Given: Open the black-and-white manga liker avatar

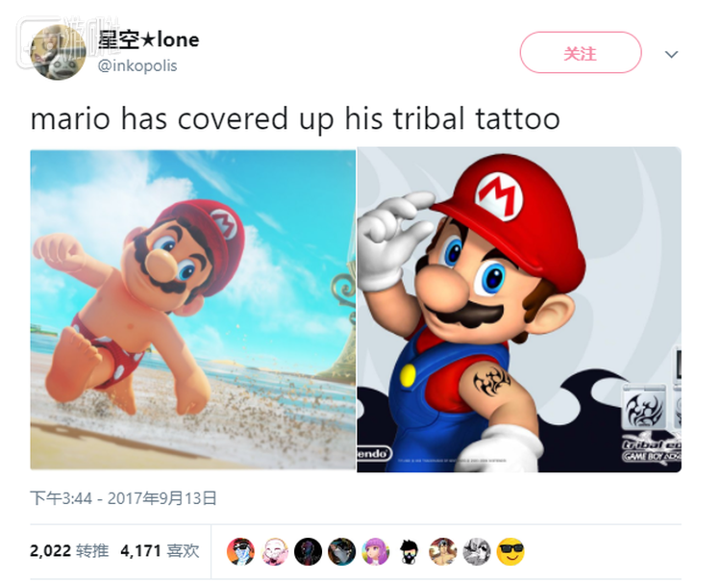Looking at the screenshot, I should click(x=477, y=551).
